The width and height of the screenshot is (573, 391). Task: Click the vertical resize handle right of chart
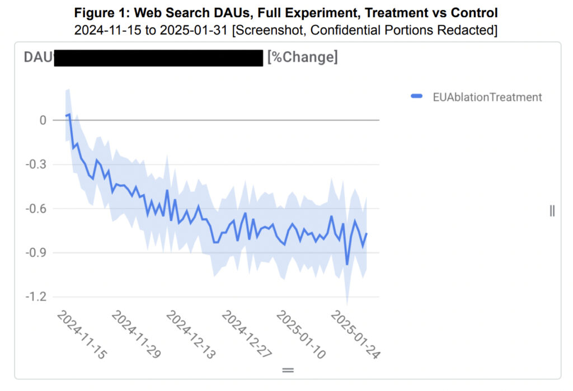point(552,211)
